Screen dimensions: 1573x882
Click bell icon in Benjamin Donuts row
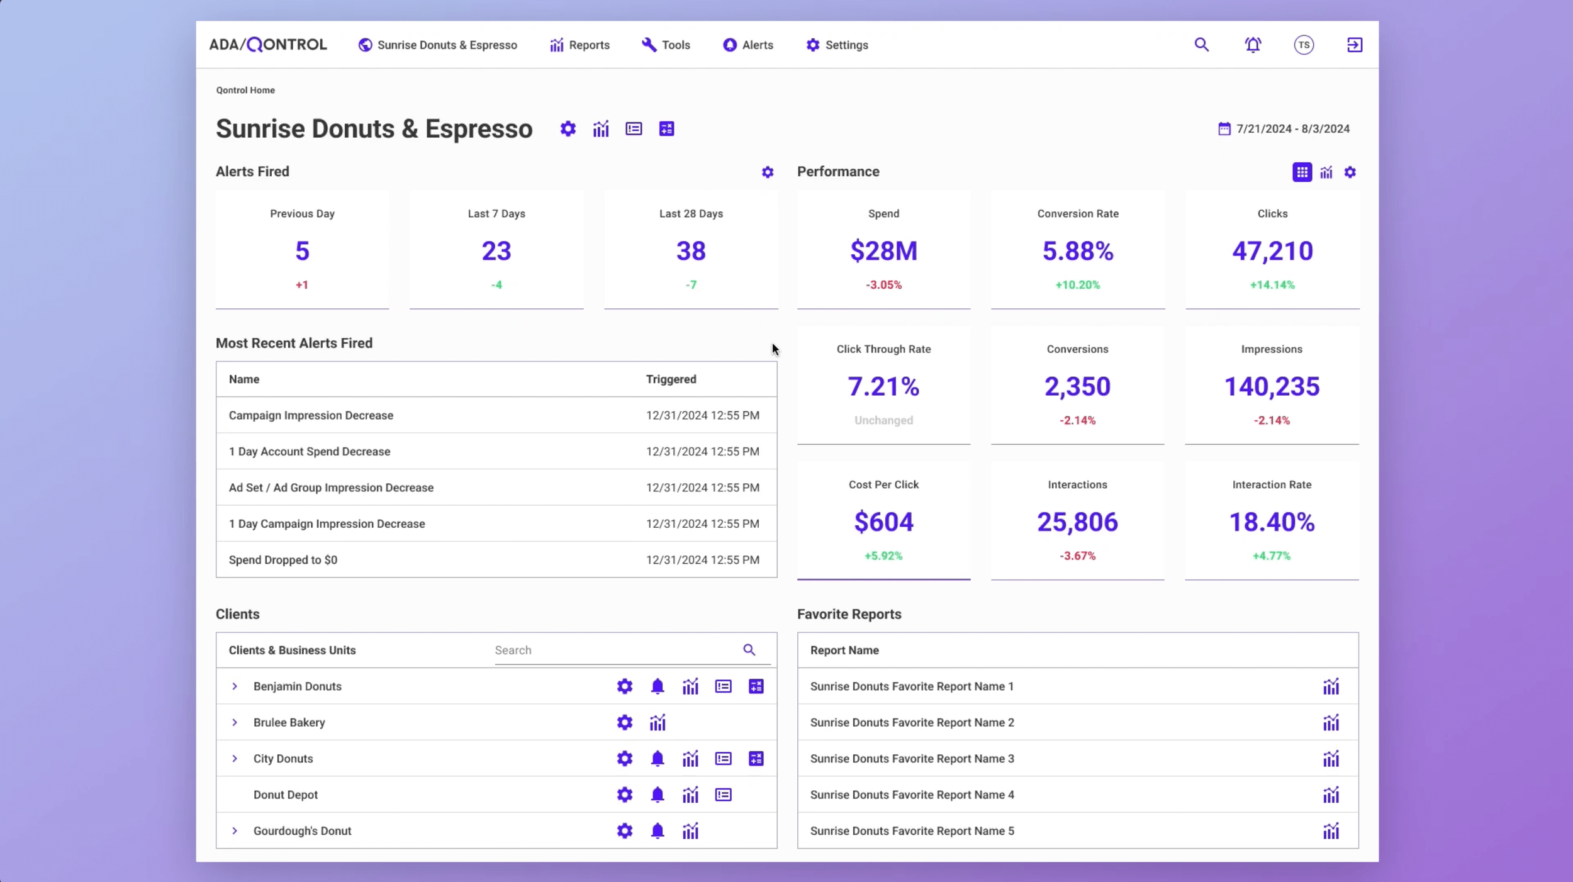[x=657, y=686]
